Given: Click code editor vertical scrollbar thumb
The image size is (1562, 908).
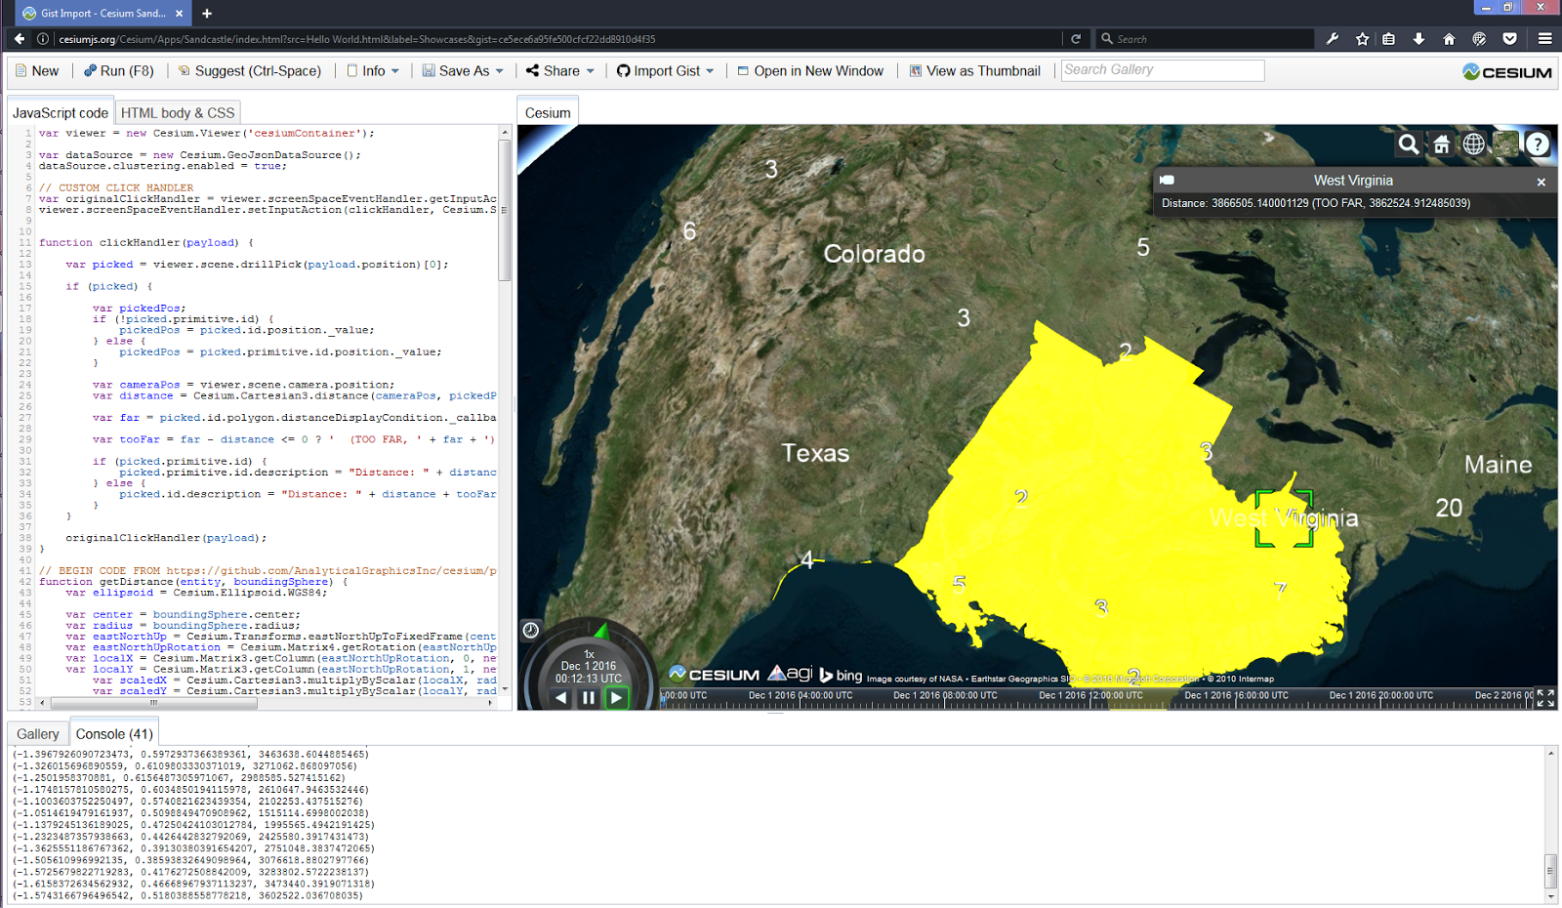Looking at the screenshot, I should pyautogui.click(x=505, y=209).
